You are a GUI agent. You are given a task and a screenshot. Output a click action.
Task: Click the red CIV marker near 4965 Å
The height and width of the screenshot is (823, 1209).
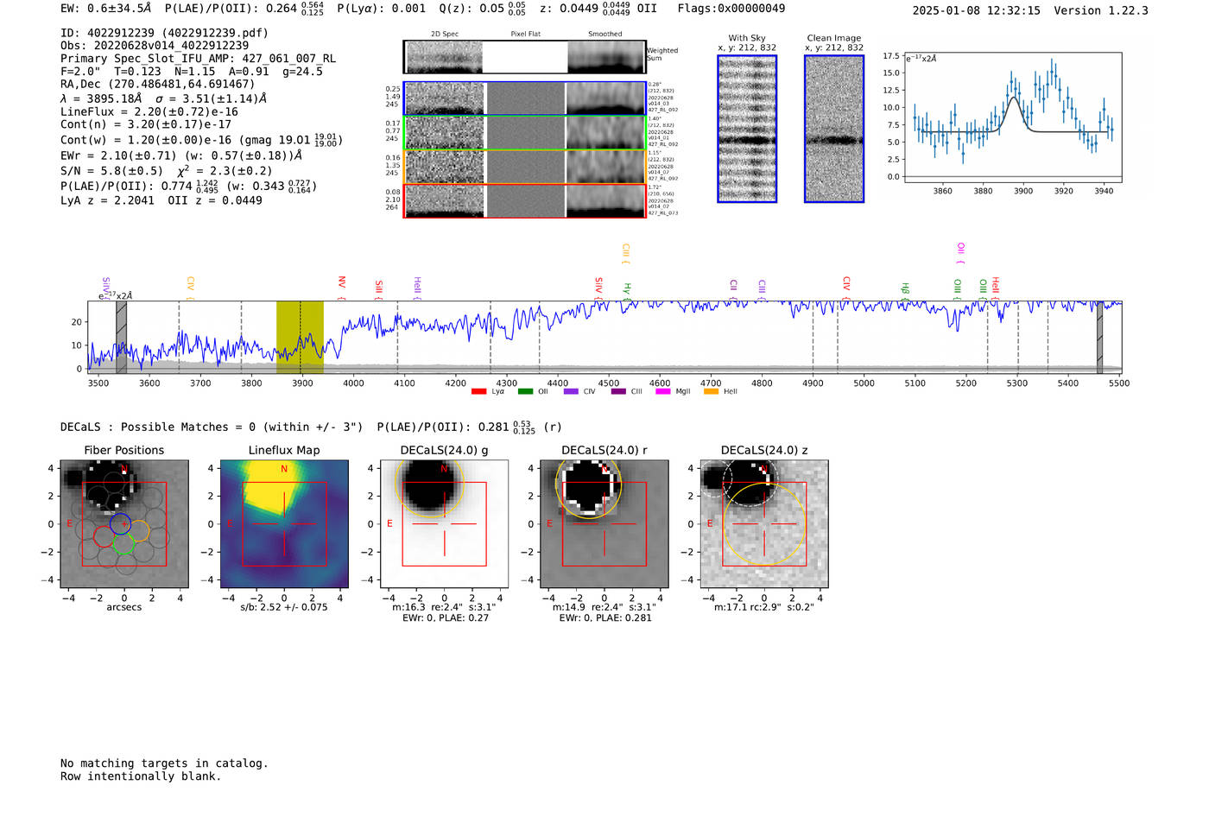coord(846,288)
